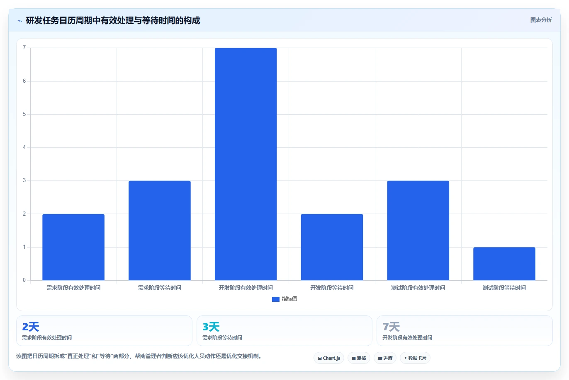This screenshot has width=569, height=380.
Task: Click the 开发阶段等待时间 bar
Action: pos(332,247)
